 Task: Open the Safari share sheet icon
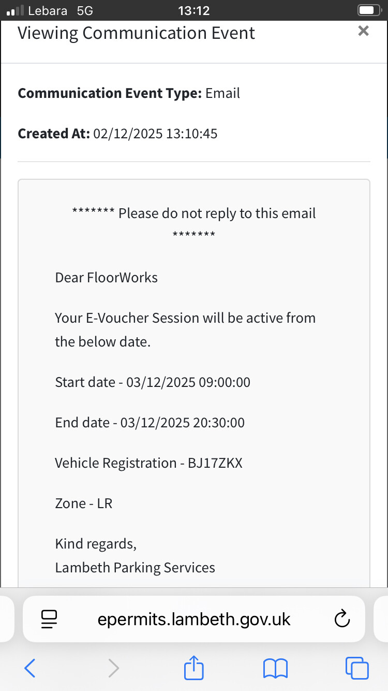(195, 667)
